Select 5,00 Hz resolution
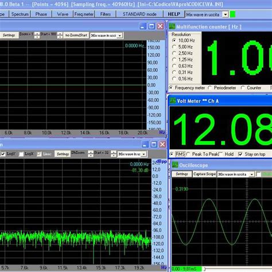Image resolution: width=272 pixels, height=272 pixels. coord(174,47)
